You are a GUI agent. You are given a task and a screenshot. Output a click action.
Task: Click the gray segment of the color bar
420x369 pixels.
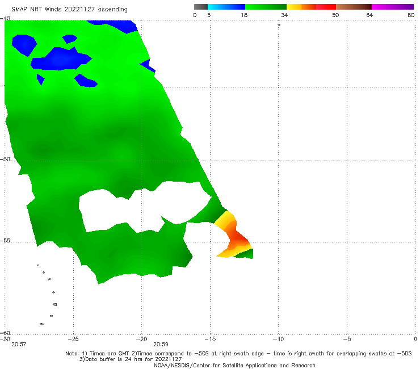click(200, 7)
